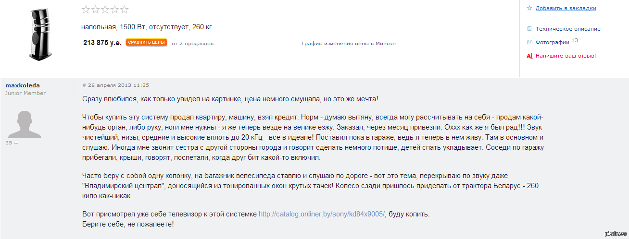This screenshot has height=239, width=629.
Task: Rate the product with the fifth star
Action: 125,9
